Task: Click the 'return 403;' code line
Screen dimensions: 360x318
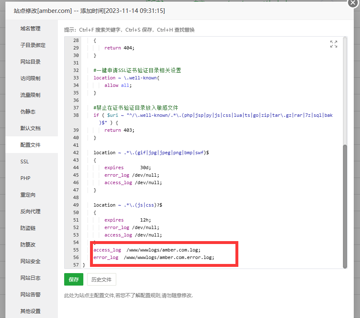Action: pos(120,130)
